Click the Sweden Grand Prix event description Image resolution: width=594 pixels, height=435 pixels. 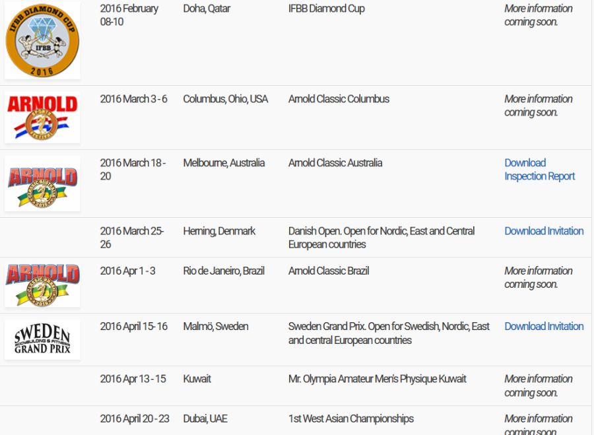pyautogui.click(x=389, y=333)
